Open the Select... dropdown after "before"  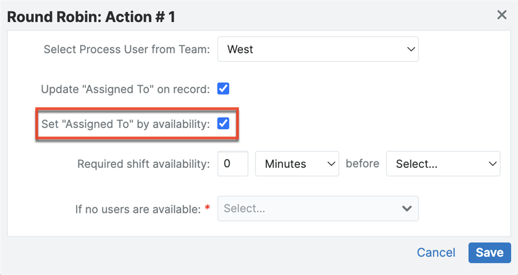(x=443, y=164)
